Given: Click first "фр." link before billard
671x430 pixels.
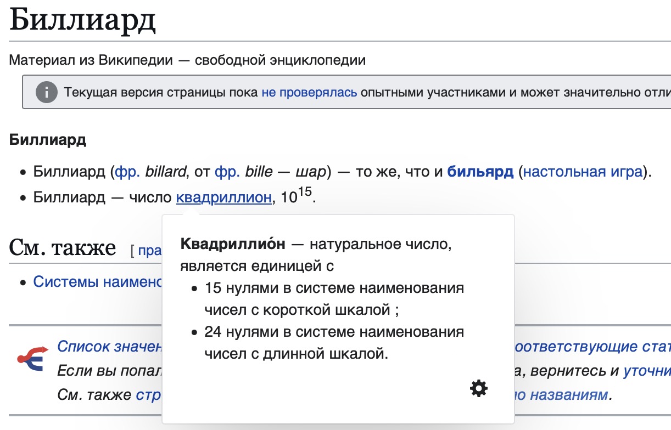Looking at the screenshot, I should coord(127,172).
